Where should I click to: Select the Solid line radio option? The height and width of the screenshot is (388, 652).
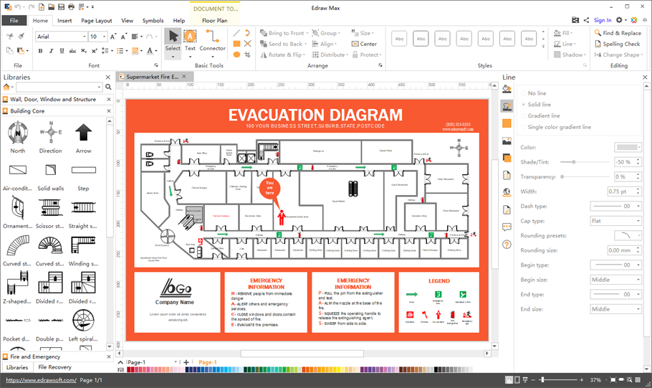(x=539, y=105)
